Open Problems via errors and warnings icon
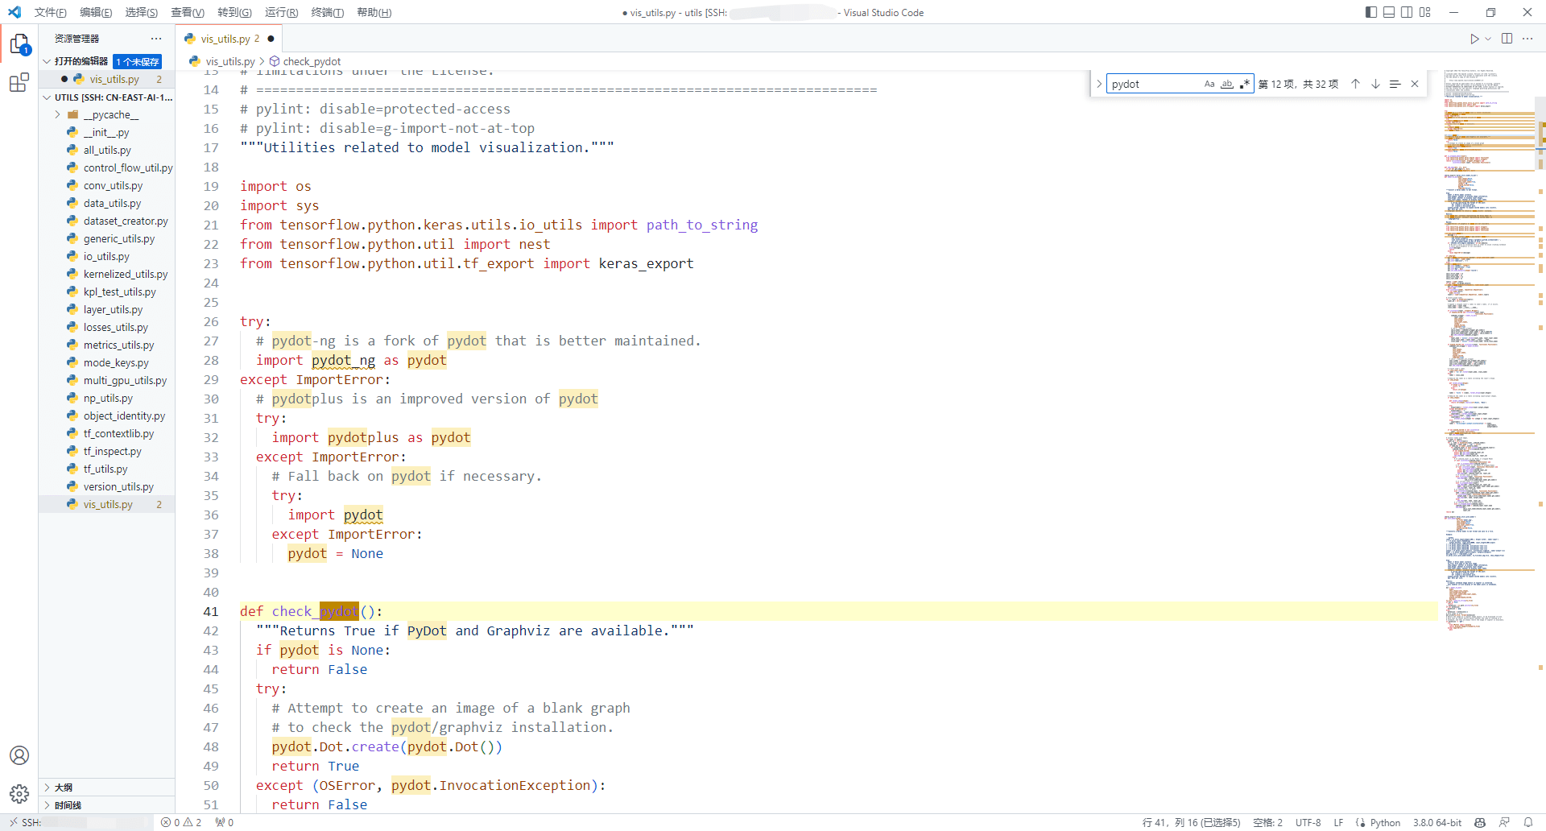Viewport: 1546px width, 831px height. (x=180, y=822)
